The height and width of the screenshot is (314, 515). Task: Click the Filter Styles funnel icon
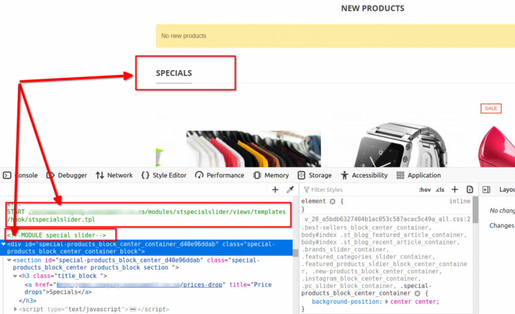307,189
